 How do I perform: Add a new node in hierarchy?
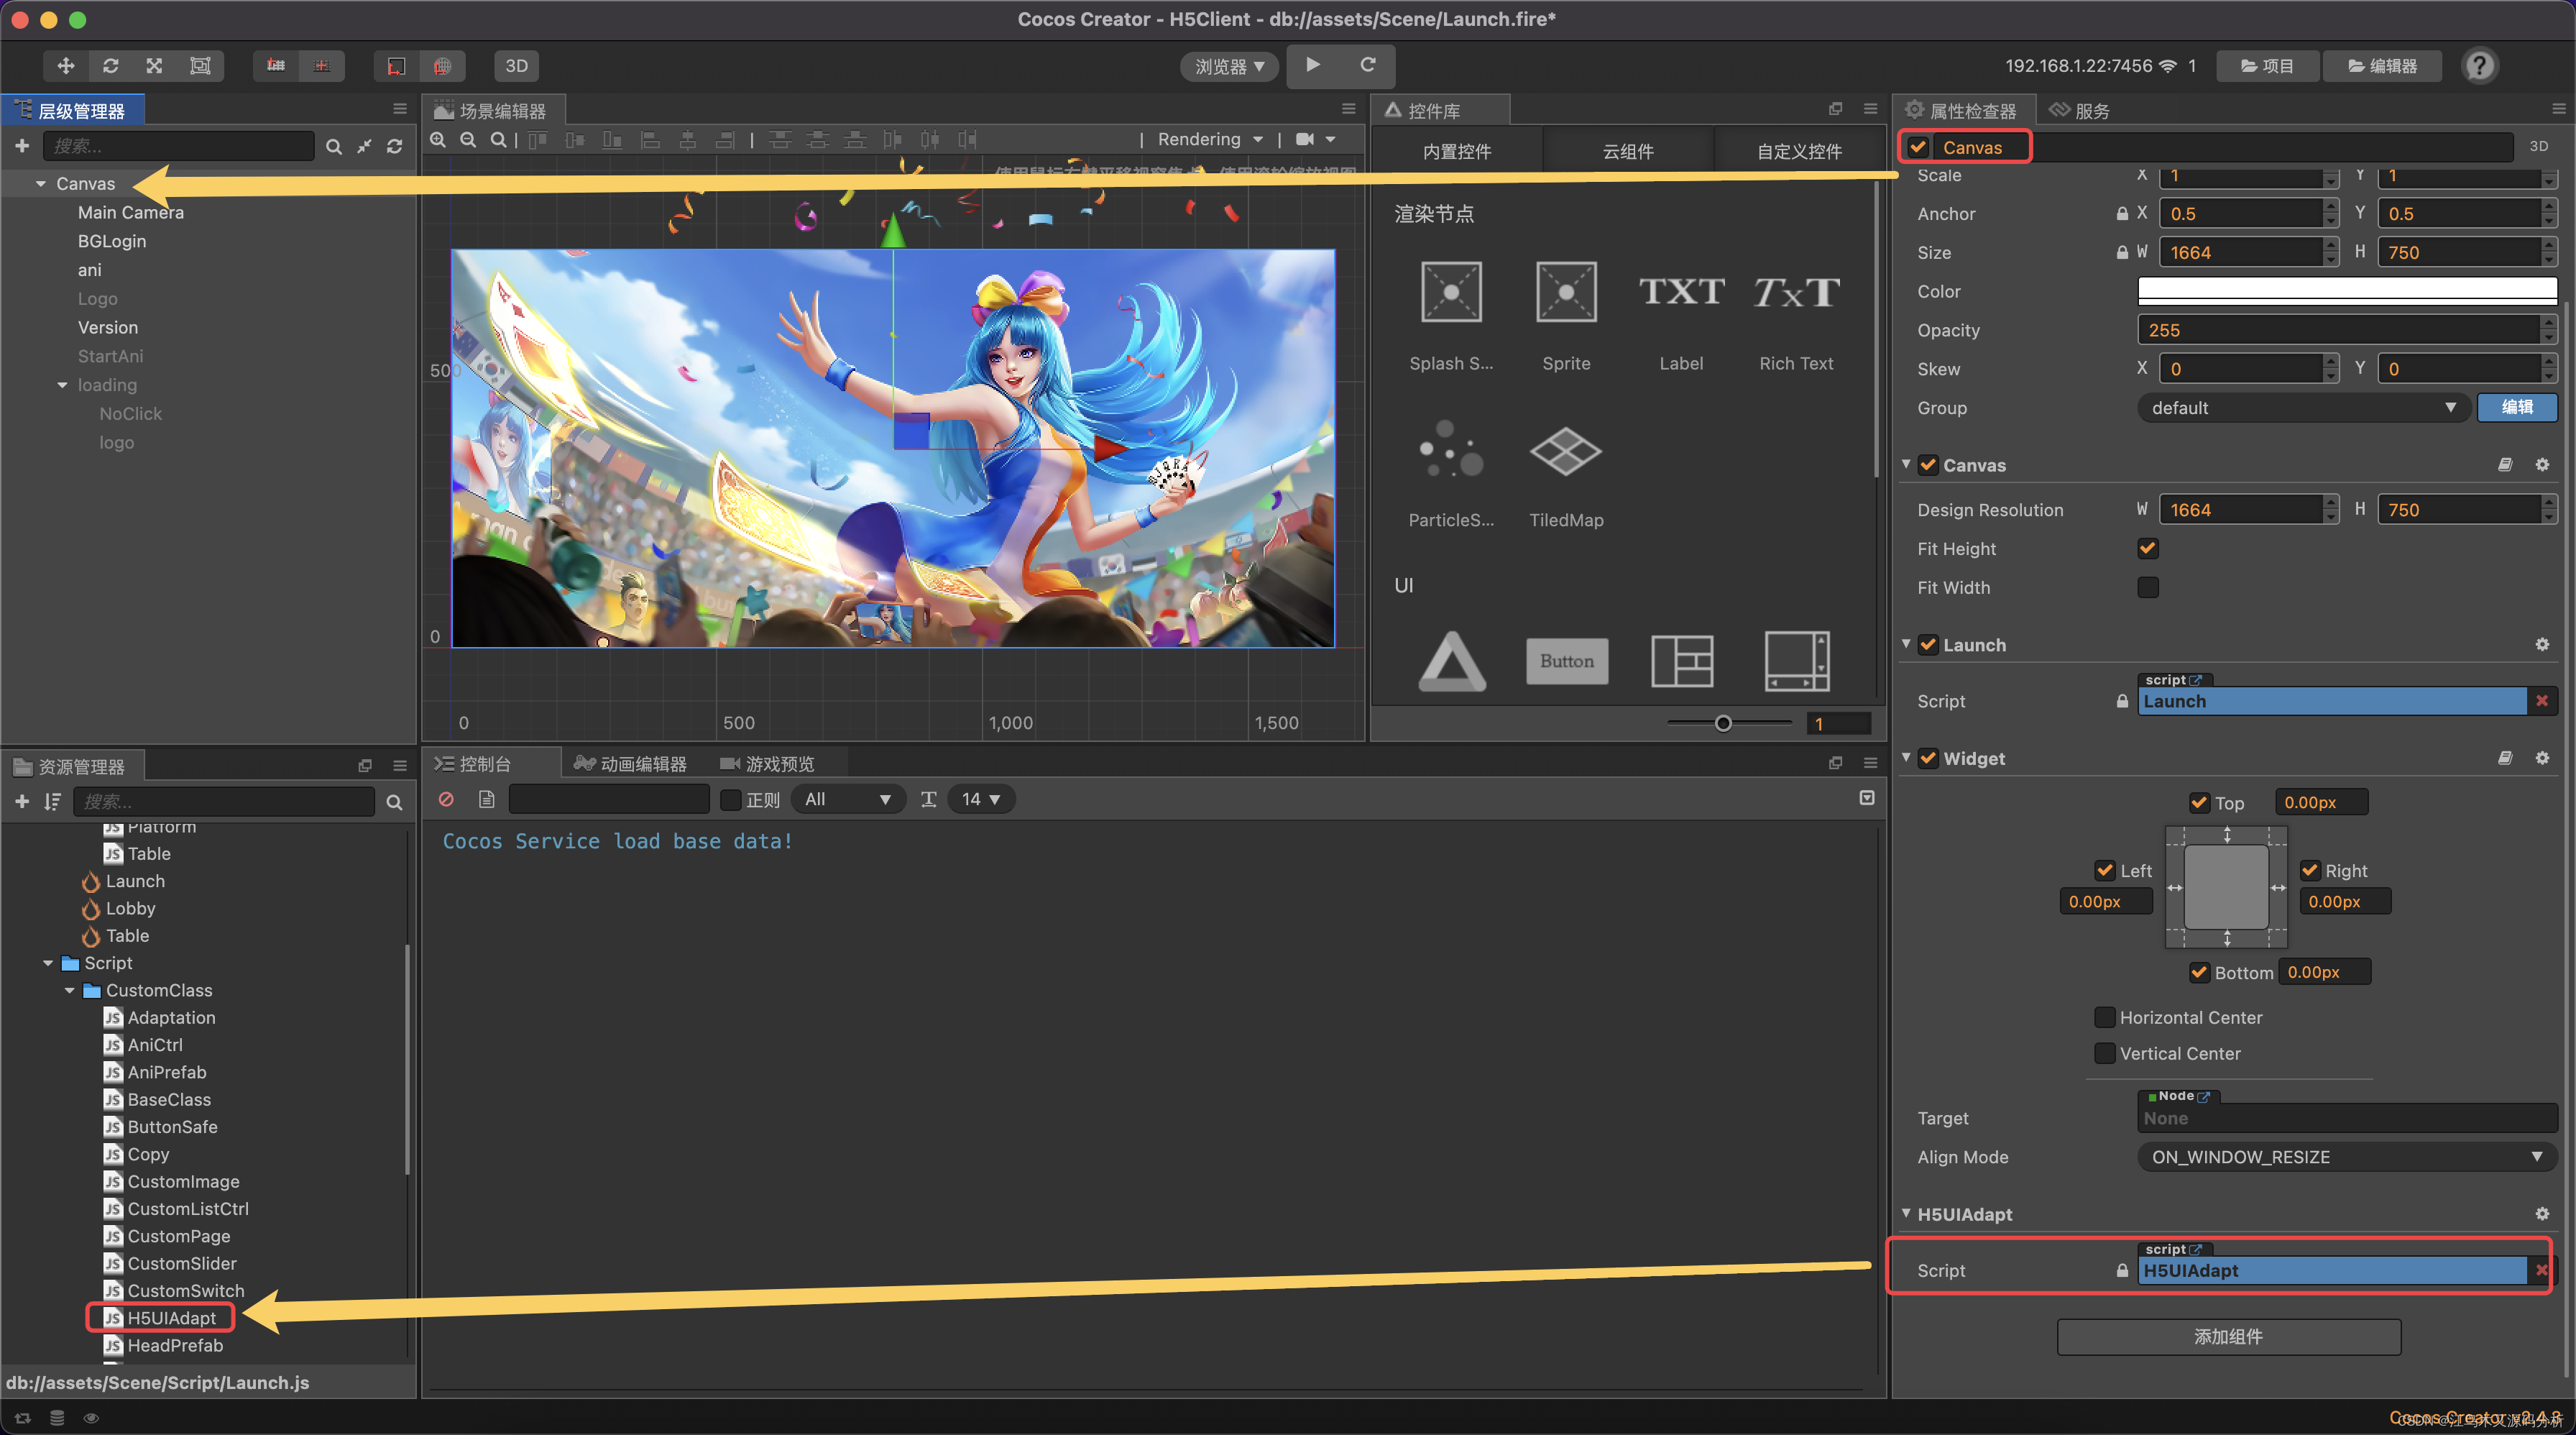coord(22,146)
